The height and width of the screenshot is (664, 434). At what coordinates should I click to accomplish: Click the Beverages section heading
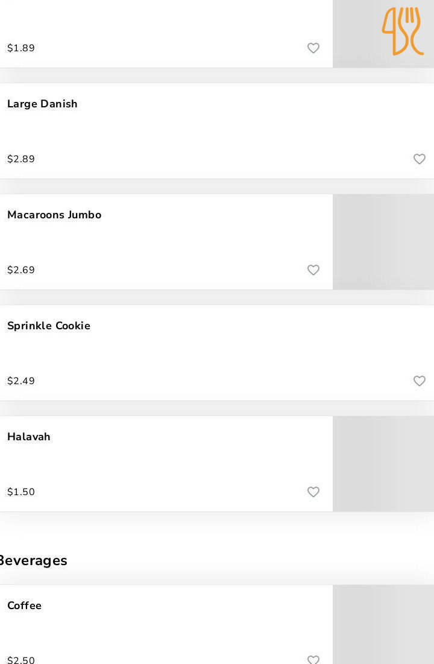pos(33,560)
